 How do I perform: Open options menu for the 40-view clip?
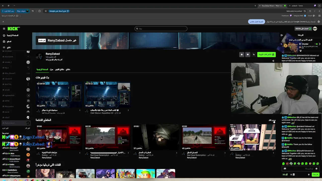[273, 153]
